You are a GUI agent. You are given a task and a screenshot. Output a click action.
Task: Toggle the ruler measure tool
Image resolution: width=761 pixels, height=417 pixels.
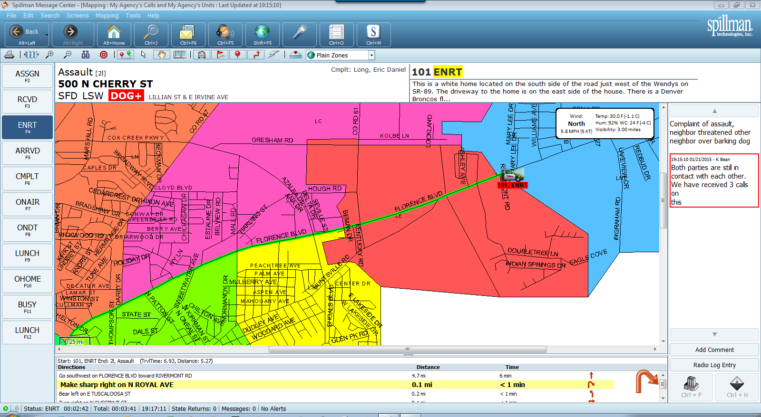pyautogui.click(x=180, y=55)
